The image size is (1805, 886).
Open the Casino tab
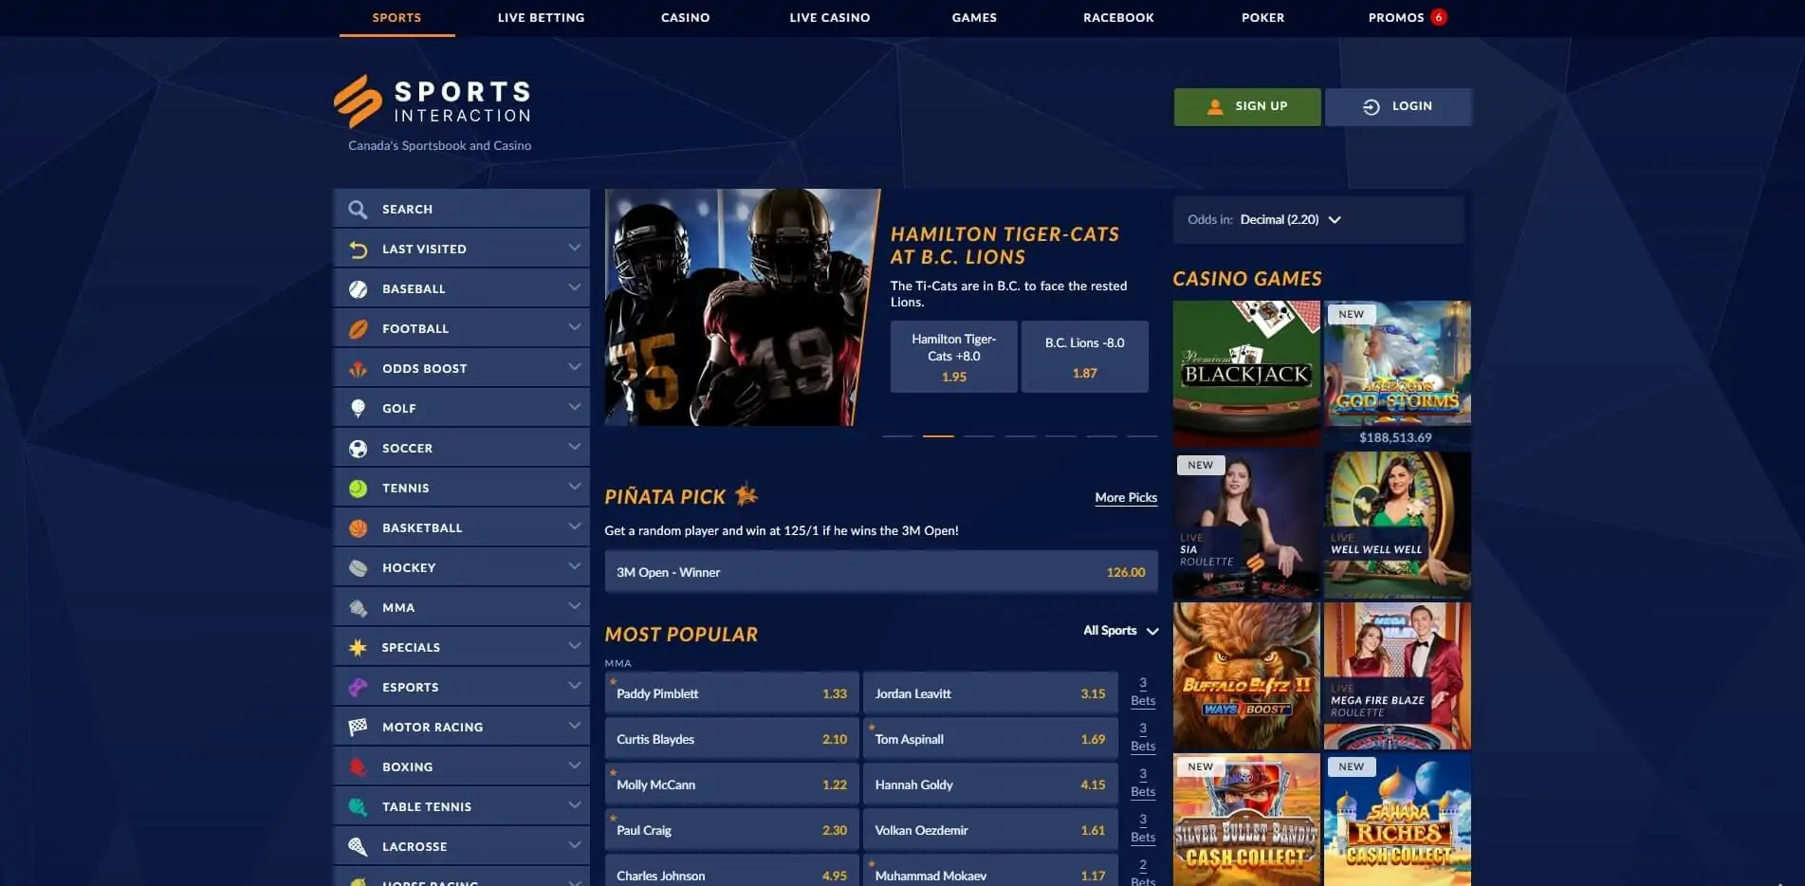(x=685, y=18)
